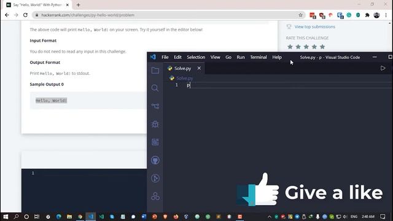Rate challenge with the first star

pos(290,47)
